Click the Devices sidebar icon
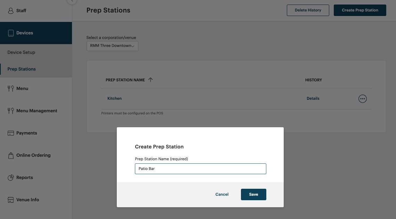The image size is (396, 219). [10, 33]
